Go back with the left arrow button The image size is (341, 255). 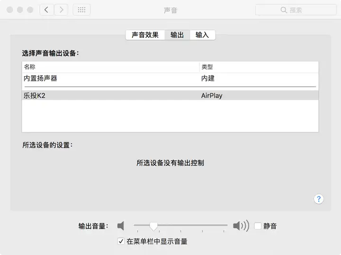point(46,10)
